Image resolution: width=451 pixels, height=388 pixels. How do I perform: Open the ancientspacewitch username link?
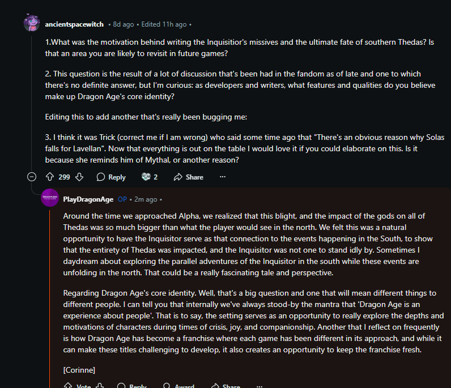coord(75,24)
